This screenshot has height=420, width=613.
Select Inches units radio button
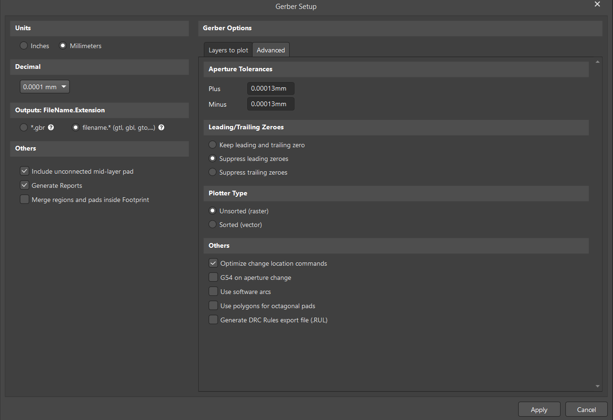24,46
